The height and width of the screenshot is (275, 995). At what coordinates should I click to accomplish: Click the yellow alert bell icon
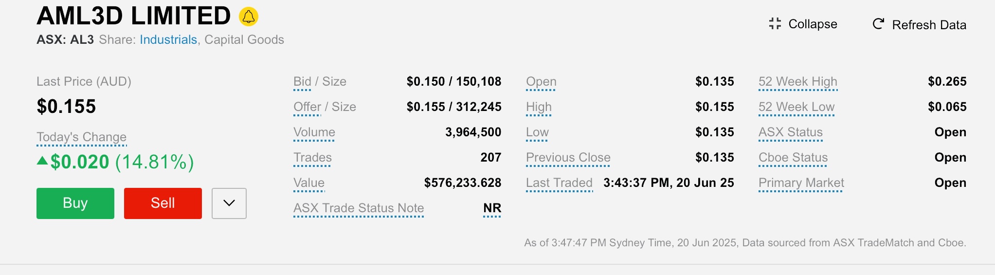click(x=249, y=17)
